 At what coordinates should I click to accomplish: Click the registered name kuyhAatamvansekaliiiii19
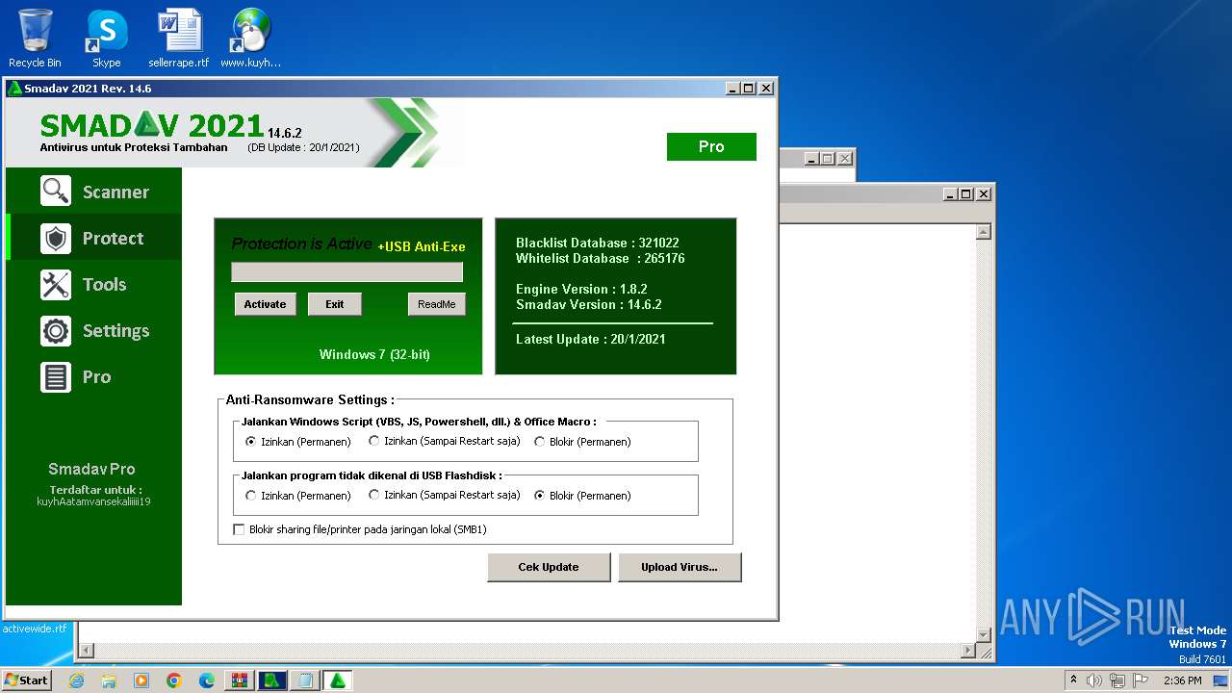click(x=93, y=501)
